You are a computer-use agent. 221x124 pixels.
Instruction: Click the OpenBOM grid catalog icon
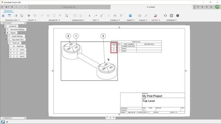[x=172, y=15]
